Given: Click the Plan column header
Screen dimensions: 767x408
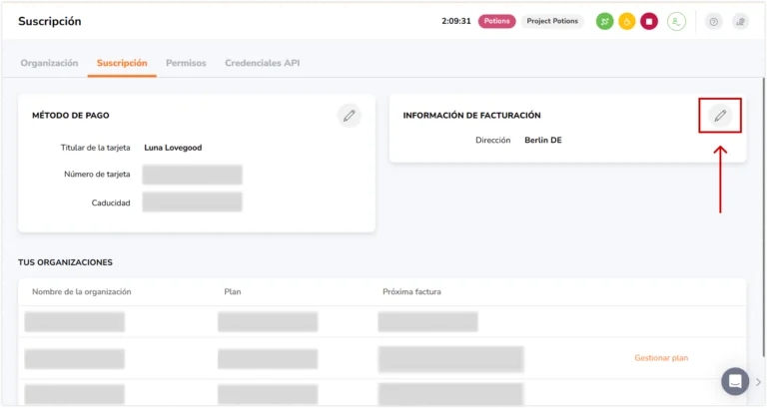Looking at the screenshot, I should point(233,291).
